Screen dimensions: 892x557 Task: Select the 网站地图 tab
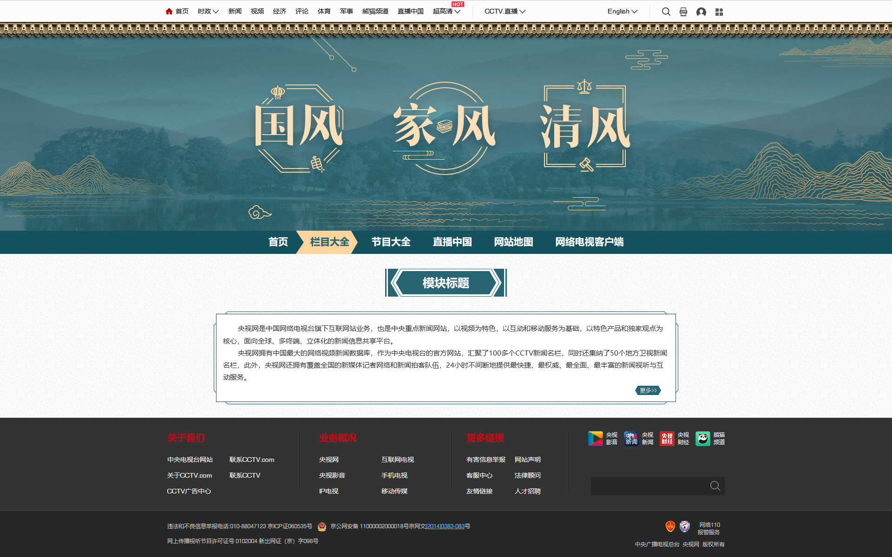(514, 242)
